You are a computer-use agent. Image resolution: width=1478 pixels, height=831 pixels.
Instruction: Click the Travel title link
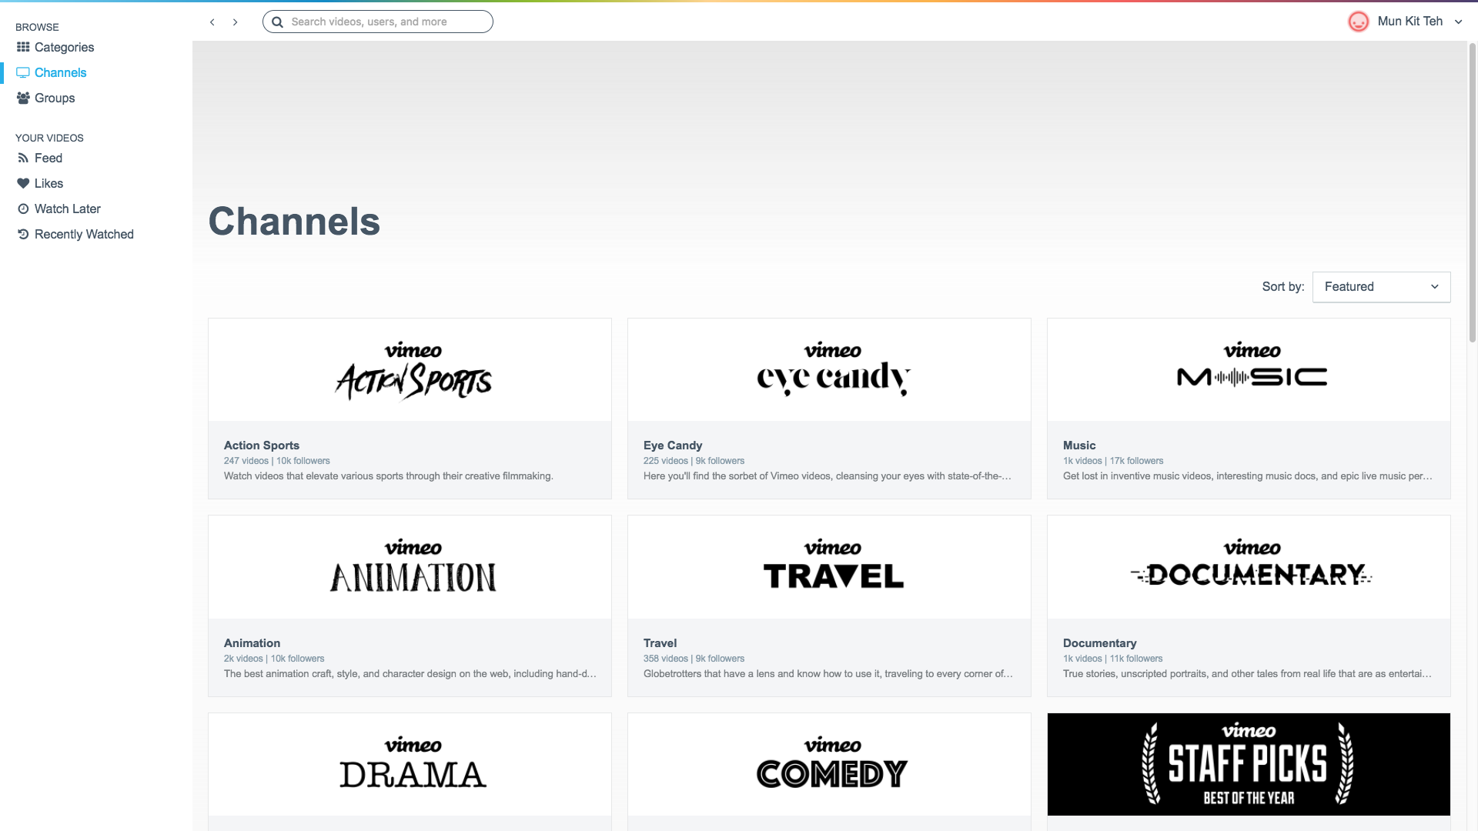[660, 642]
